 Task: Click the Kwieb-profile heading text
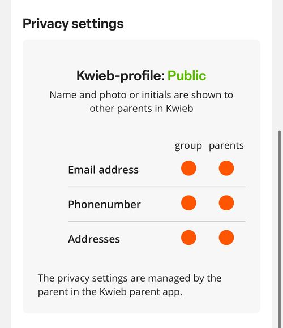(121, 76)
